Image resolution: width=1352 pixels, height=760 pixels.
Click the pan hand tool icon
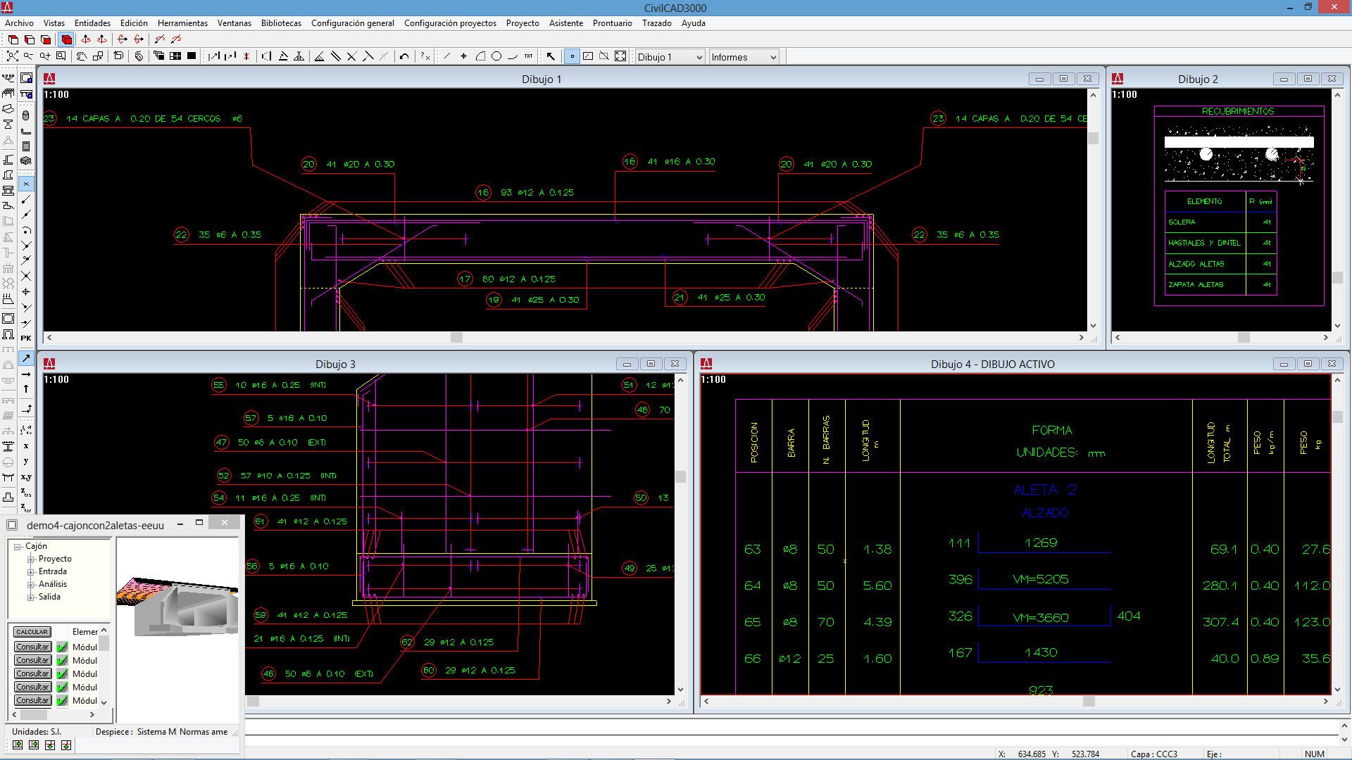click(82, 56)
